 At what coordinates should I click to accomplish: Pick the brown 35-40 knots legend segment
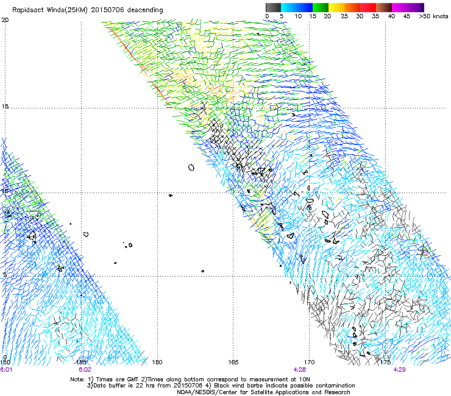(x=384, y=7)
